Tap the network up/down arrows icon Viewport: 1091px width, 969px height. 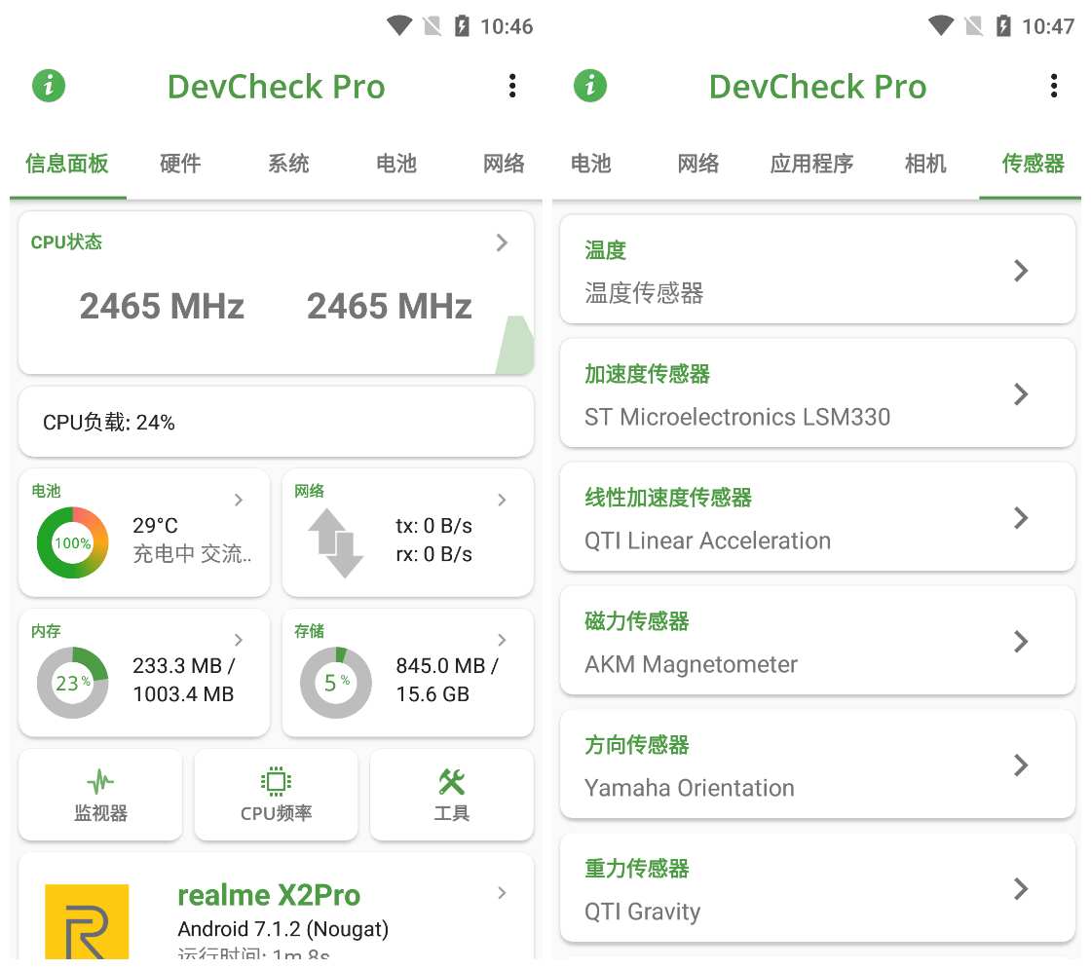click(x=335, y=542)
